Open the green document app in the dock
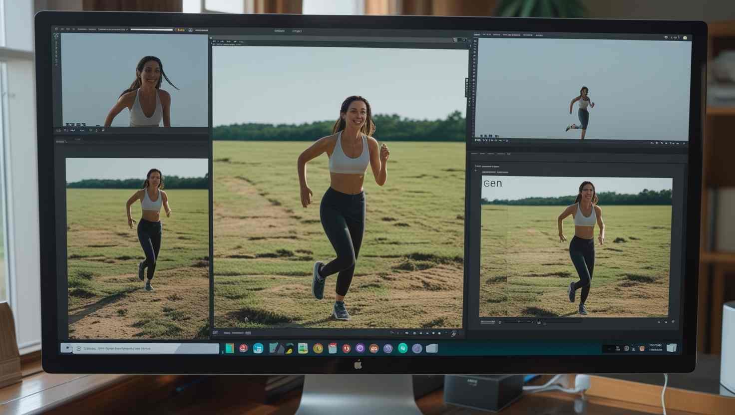 [x=303, y=349]
